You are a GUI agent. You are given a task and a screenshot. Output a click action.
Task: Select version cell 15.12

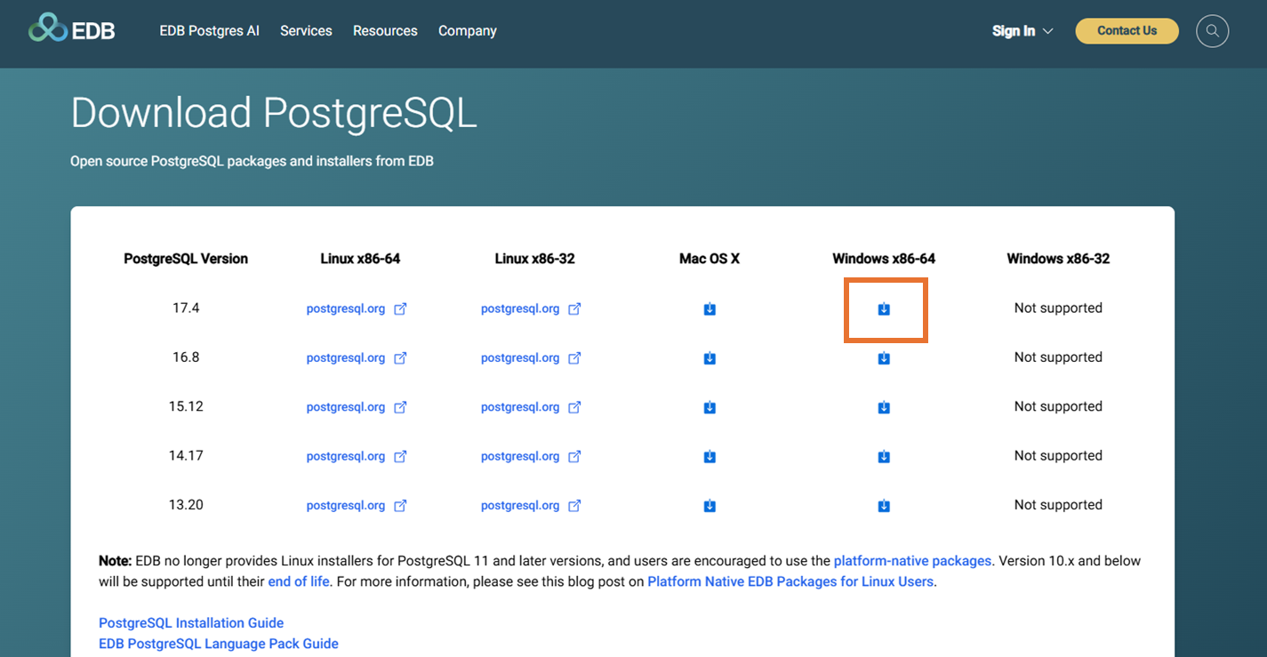(x=186, y=406)
